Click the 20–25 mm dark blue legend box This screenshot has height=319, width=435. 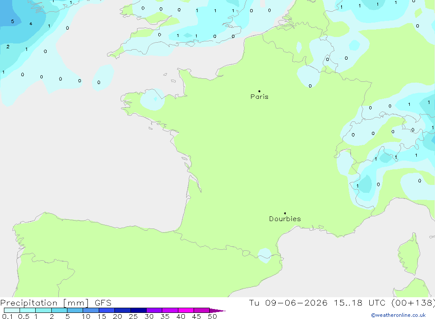click(x=123, y=310)
